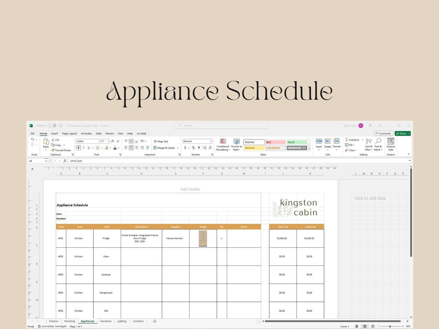This screenshot has height=329, width=439.
Task: Open the Insert ribbon tab
Action: pos(54,134)
